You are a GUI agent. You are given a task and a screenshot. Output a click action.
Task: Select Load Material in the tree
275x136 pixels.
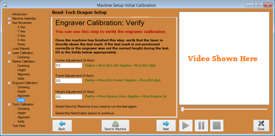(21, 49)
